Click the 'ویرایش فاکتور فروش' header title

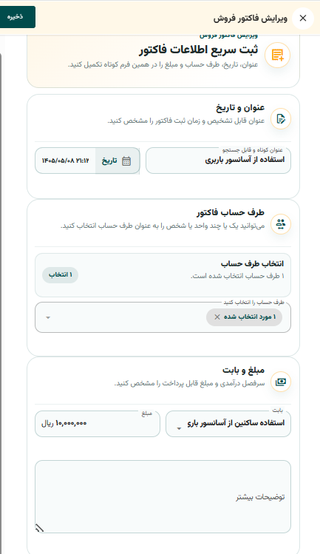[x=250, y=18]
